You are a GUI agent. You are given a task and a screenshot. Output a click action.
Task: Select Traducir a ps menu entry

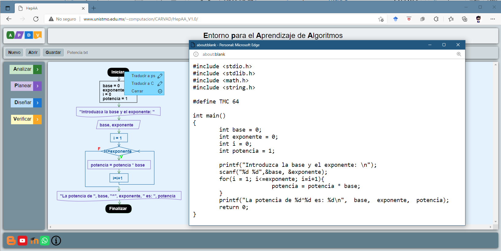[143, 76]
